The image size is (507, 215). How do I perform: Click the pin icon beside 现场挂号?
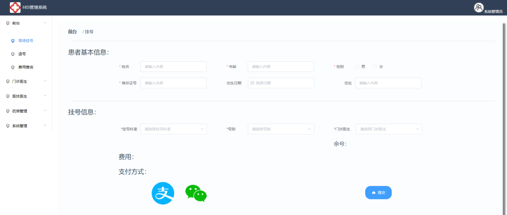point(13,41)
